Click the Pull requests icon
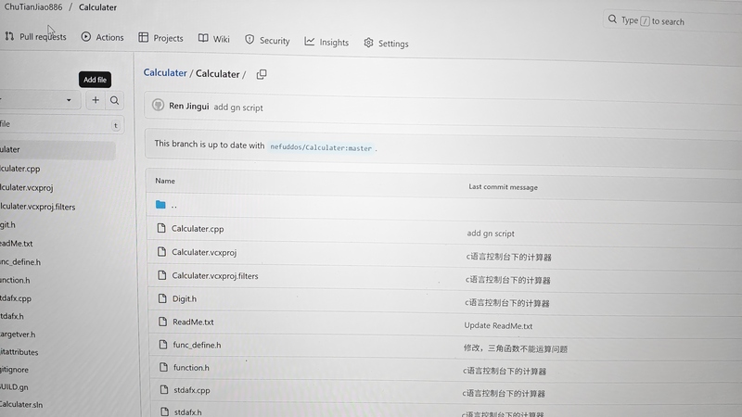 9,36
